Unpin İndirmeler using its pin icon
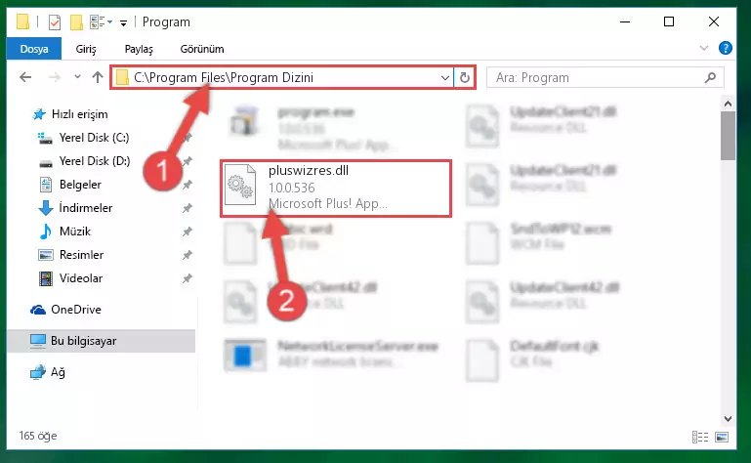 pyautogui.click(x=188, y=208)
